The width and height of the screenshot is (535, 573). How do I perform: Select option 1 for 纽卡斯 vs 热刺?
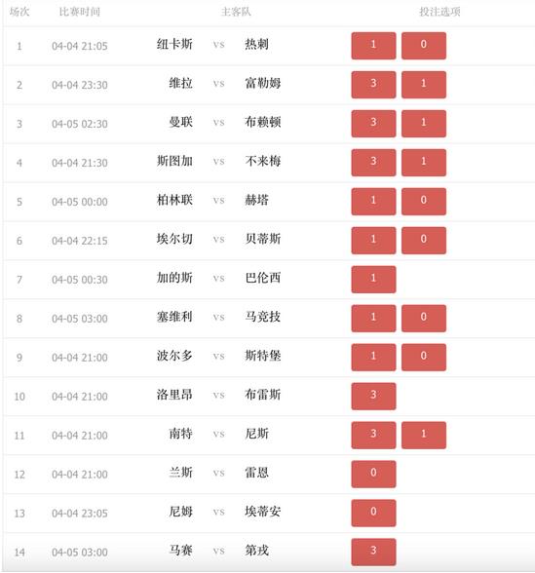373,46
